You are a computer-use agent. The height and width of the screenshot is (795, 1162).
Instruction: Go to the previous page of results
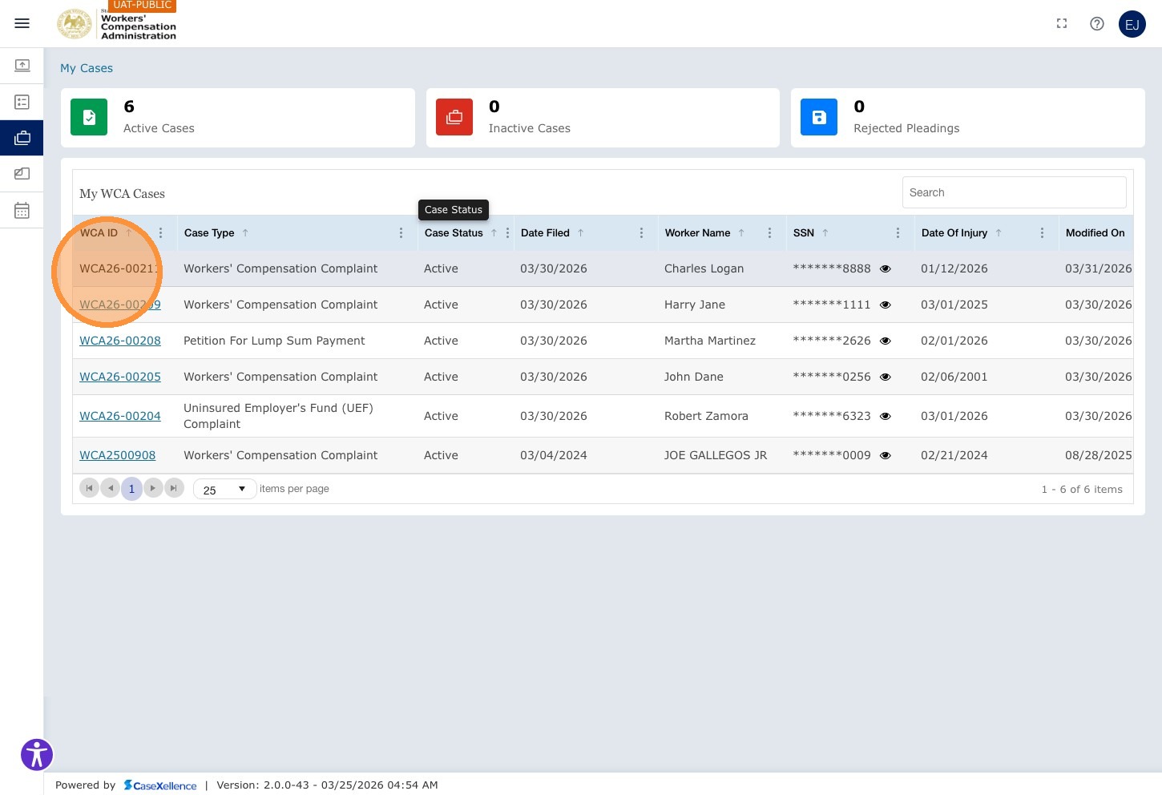pos(111,488)
